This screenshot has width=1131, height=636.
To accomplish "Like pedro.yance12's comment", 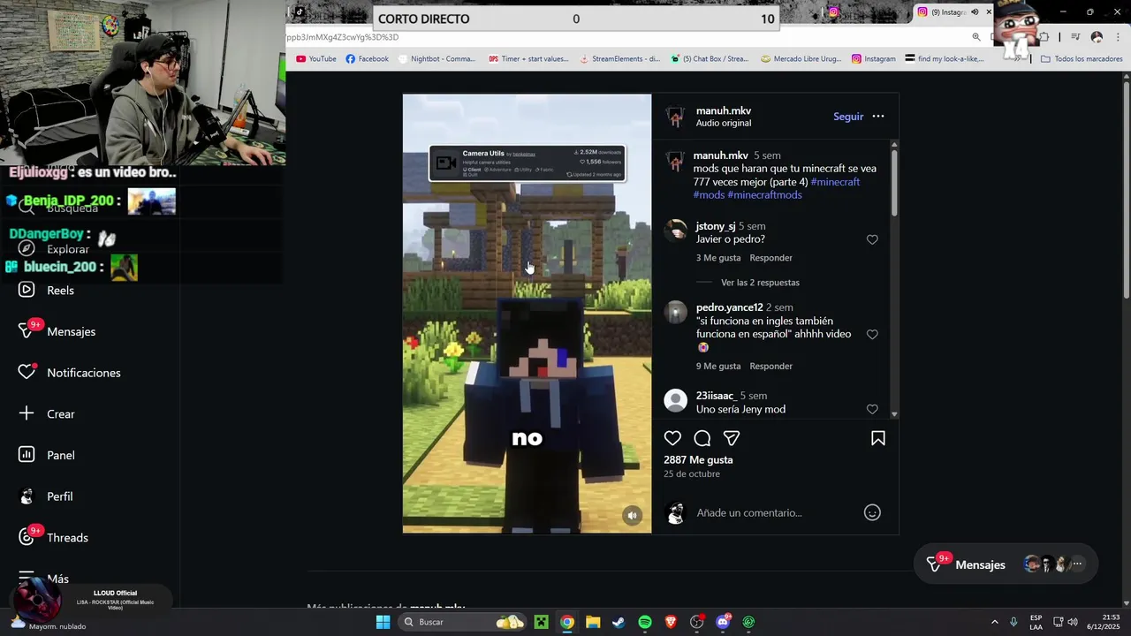I will tap(872, 335).
